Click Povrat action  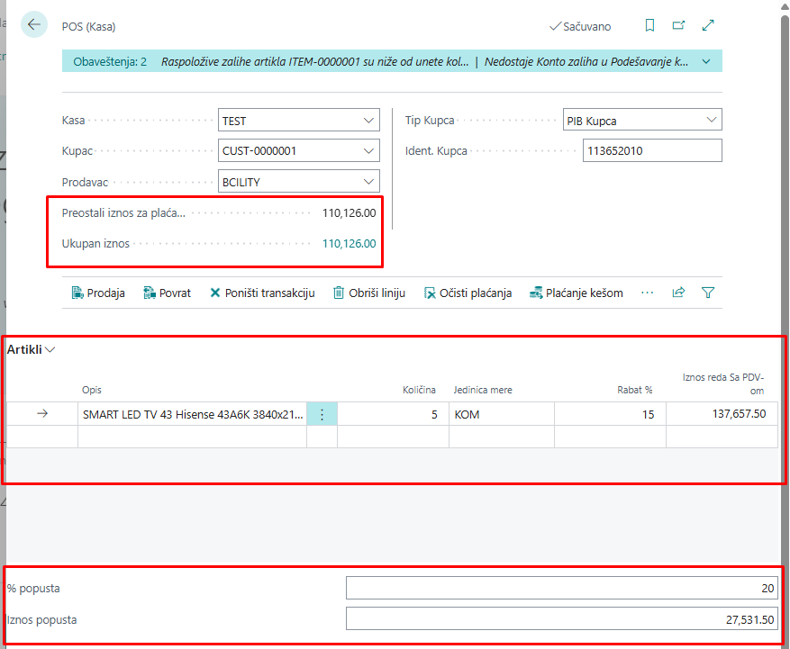pos(167,293)
